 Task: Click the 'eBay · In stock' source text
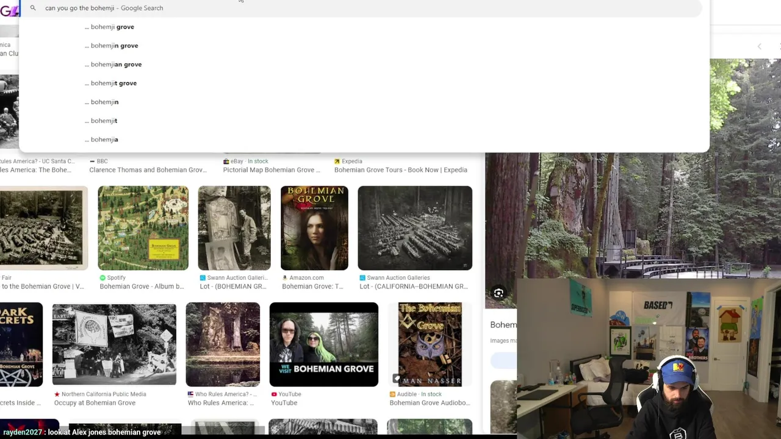tap(250, 162)
